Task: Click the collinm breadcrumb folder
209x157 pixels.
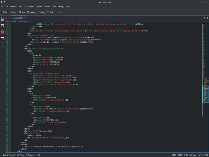Action: click(13, 21)
